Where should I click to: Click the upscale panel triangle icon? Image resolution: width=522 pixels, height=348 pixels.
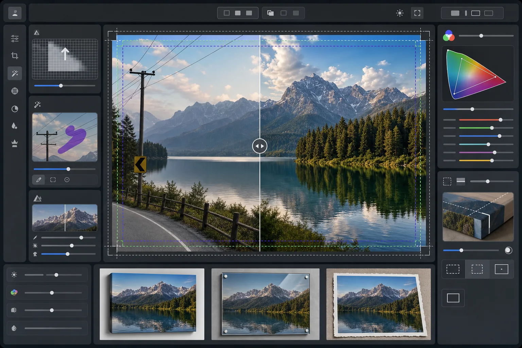click(36, 33)
